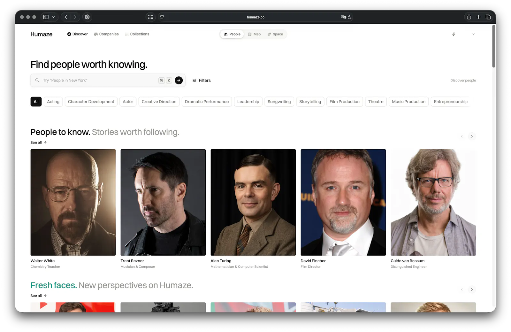
Task: Select the All category chip
Action: click(36, 102)
